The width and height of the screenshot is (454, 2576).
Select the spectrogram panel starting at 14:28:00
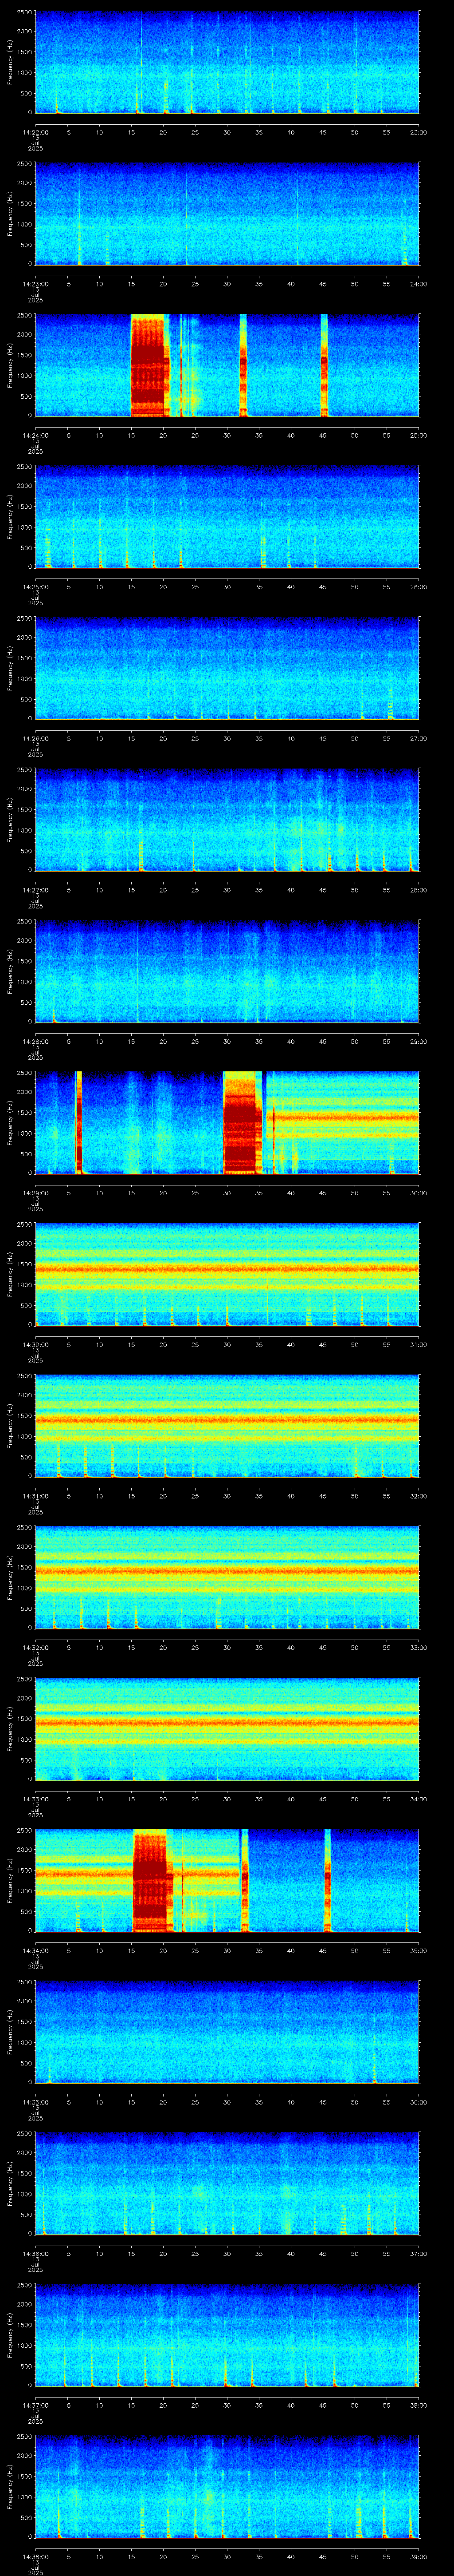point(227,971)
